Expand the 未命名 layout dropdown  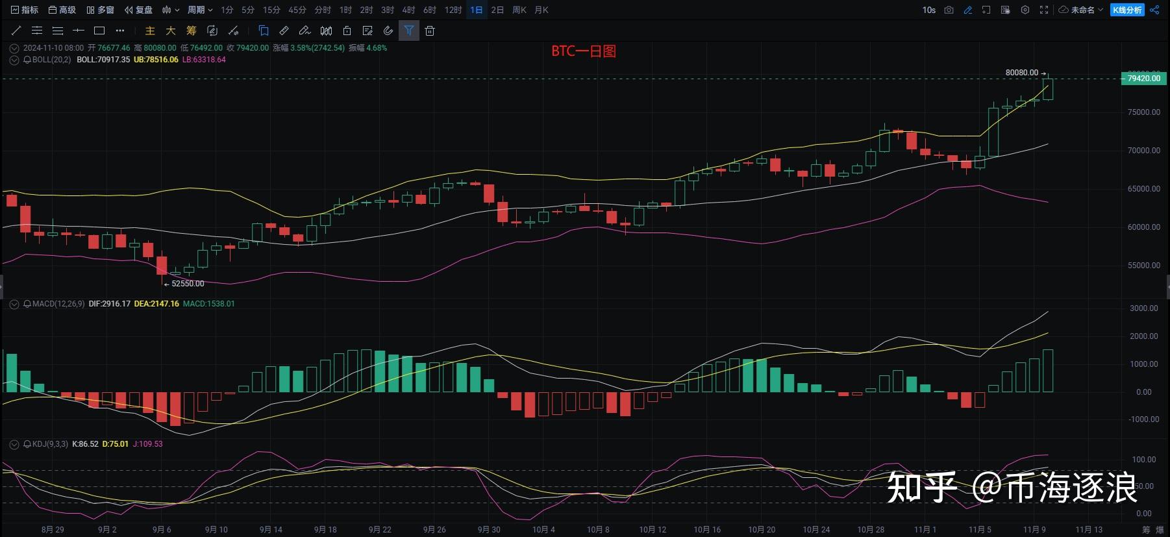point(1081,10)
